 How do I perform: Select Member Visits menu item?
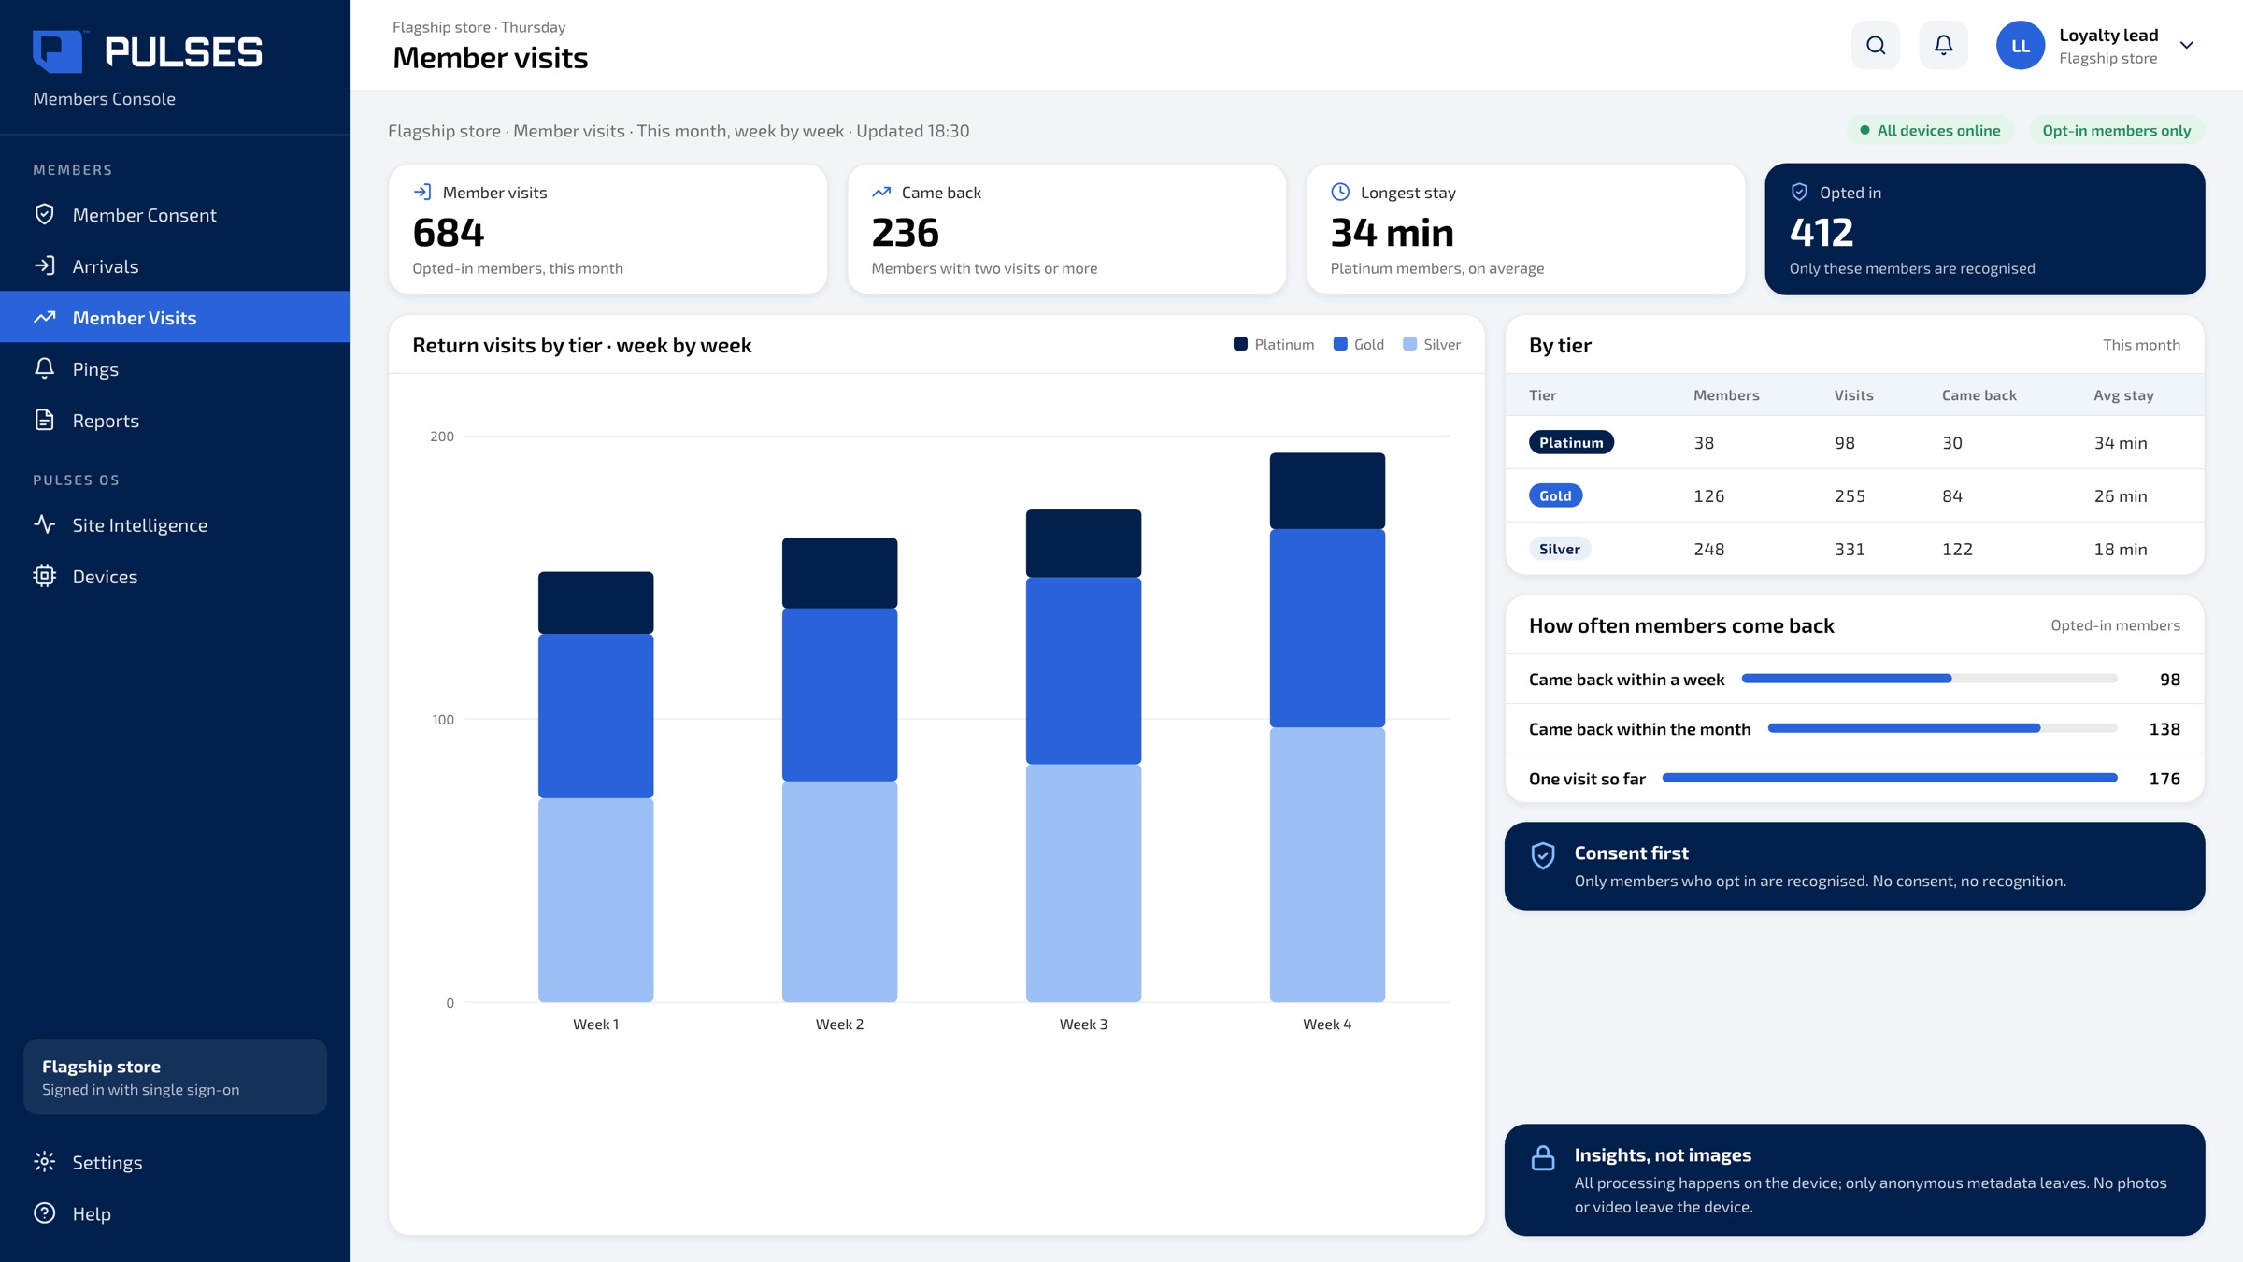175,317
